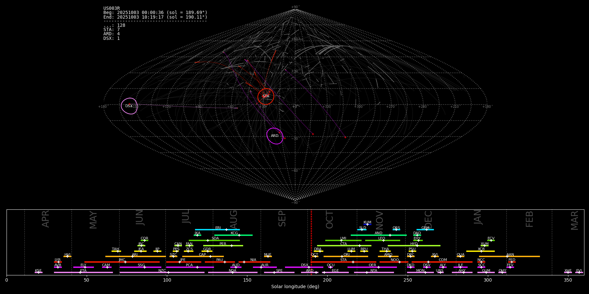
Task: Click the NOO shower label
Action: click(x=395, y=260)
